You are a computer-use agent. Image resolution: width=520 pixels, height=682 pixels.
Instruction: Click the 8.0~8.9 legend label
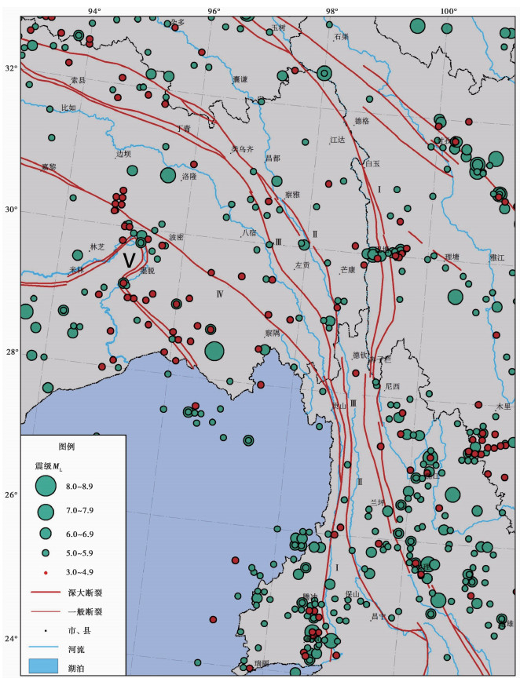tap(79, 487)
